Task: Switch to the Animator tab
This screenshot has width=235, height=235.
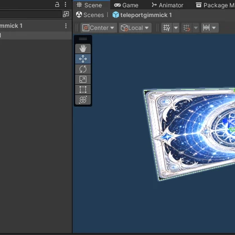Action: (168, 5)
